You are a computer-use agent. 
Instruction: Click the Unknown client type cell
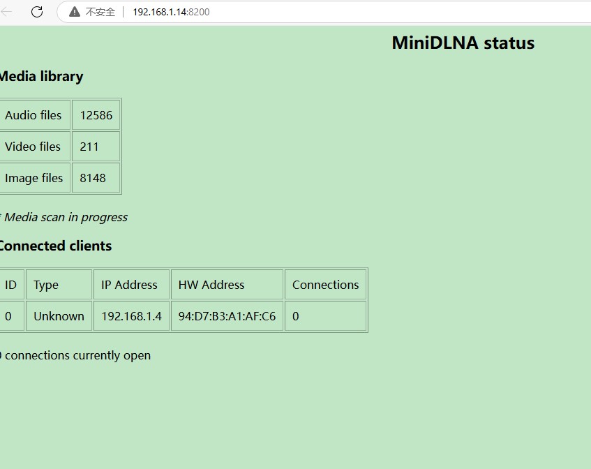(x=59, y=316)
